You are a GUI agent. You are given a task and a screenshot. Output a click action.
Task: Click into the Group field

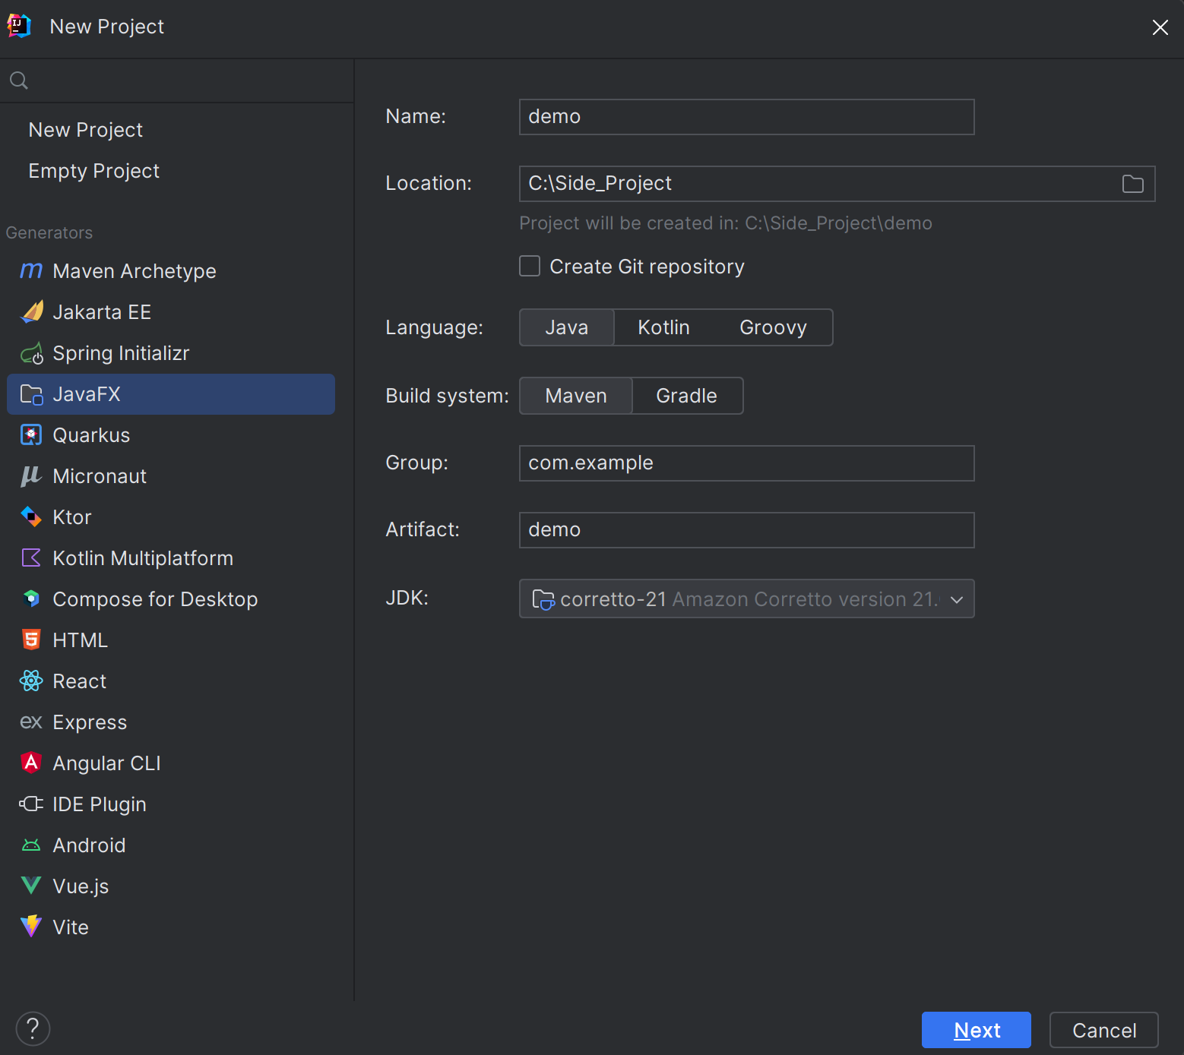click(x=746, y=463)
